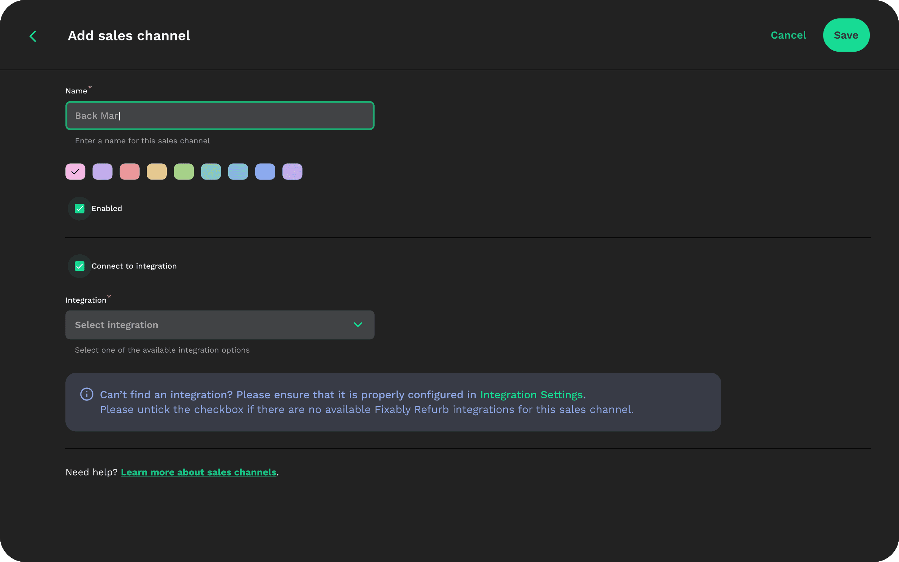Open the Integration Settings link
This screenshot has height=562, width=899.
[x=531, y=394]
